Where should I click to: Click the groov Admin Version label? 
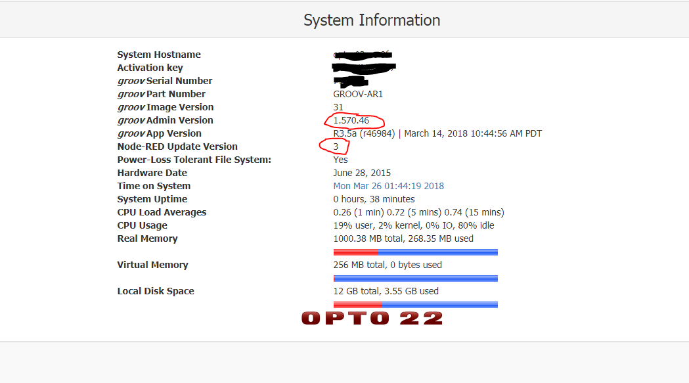(166, 120)
